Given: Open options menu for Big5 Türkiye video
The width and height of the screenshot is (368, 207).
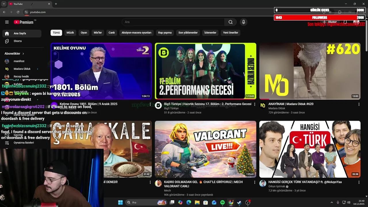Looking at the screenshot, I should pyautogui.click(x=254, y=104).
